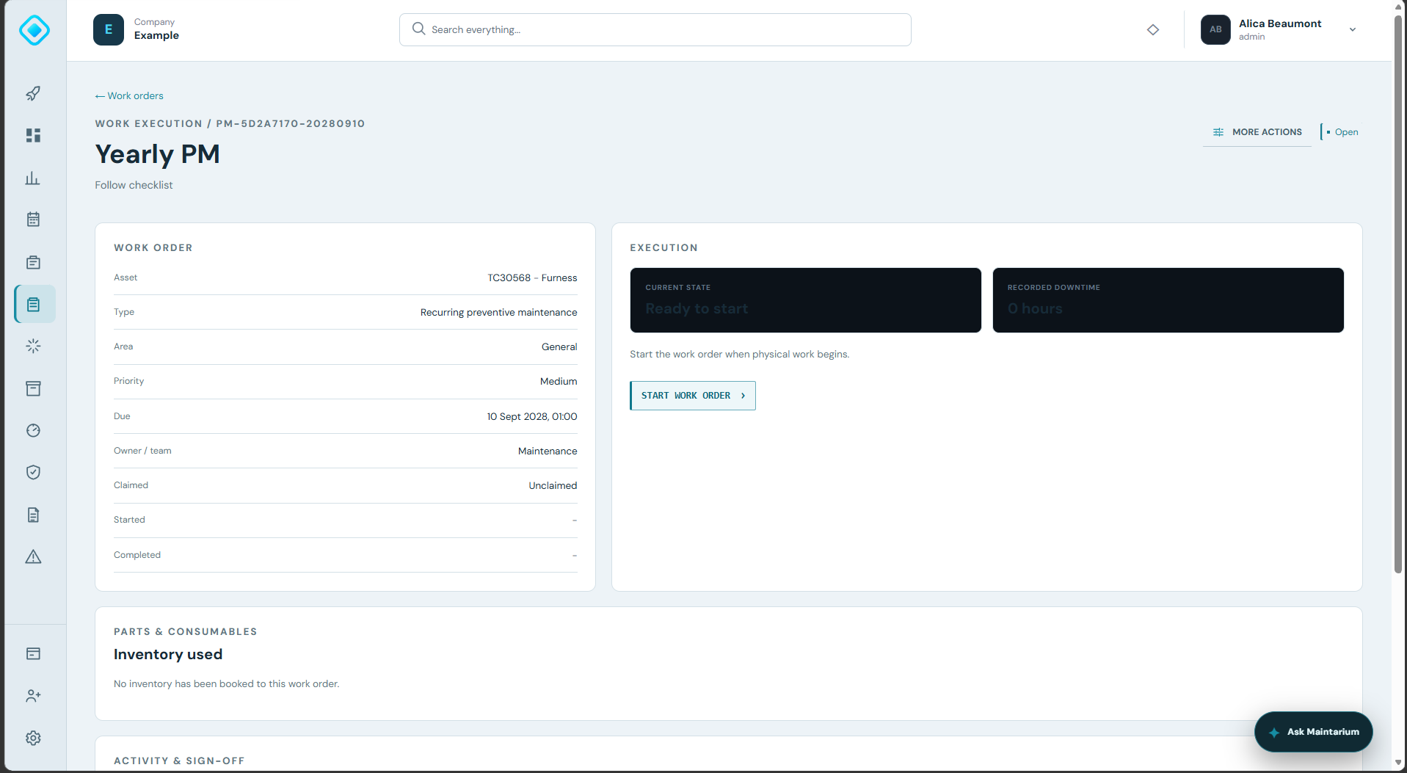Click the Maintarium logo icon
Image resolution: width=1407 pixels, height=773 pixels.
click(34, 30)
